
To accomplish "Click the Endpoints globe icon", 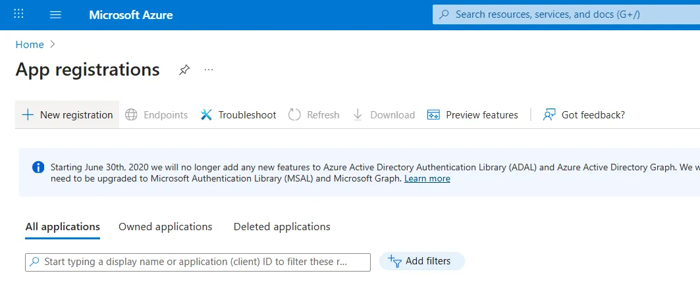I will click(x=131, y=115).
